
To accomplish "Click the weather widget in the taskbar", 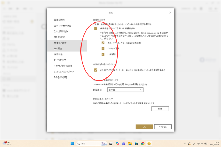I will pos(7,143).
